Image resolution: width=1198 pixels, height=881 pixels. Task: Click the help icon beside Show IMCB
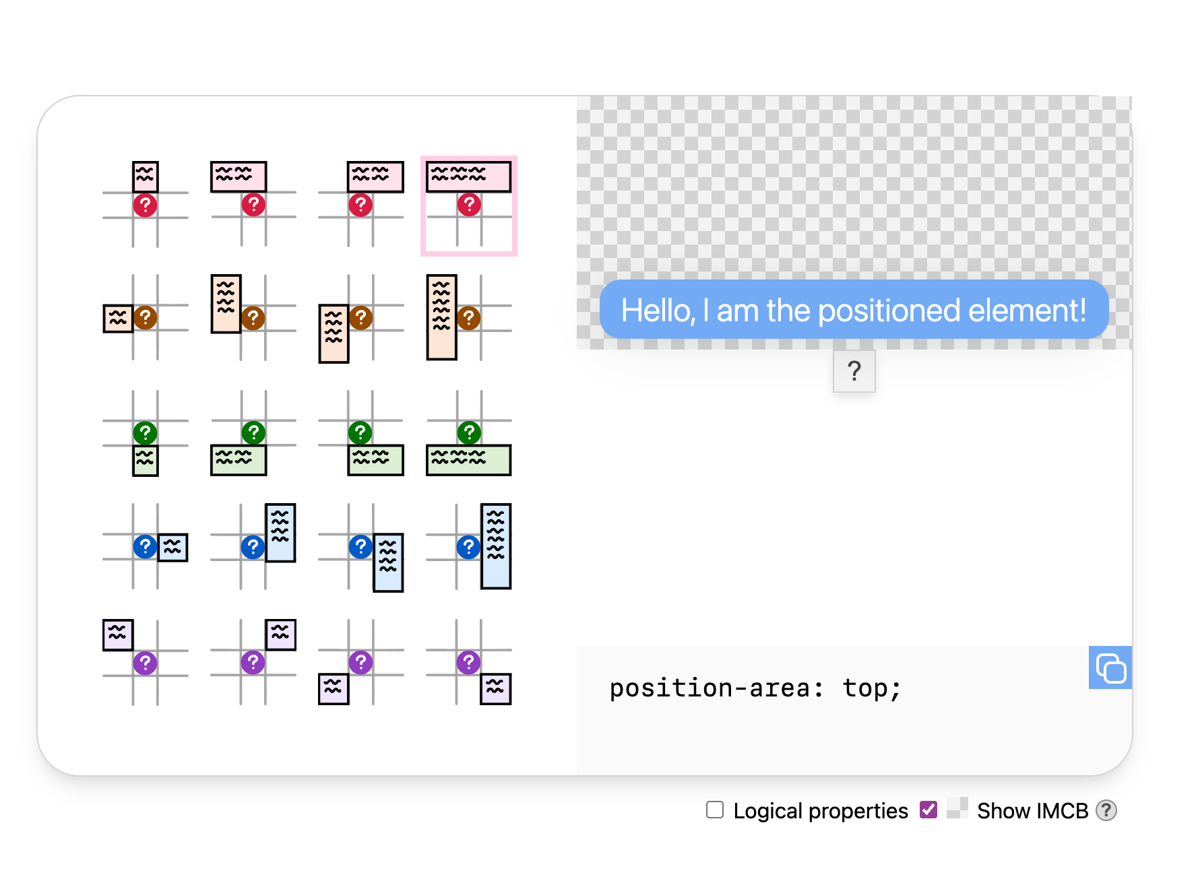[1106, 810]
